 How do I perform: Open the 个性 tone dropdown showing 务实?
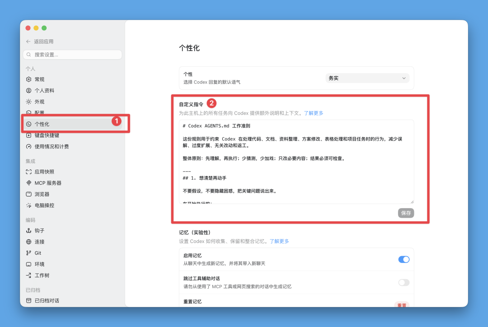tap(367, 78)
